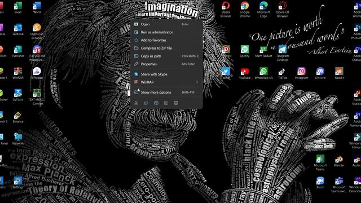Select the Reddit desktop icon
This screenshot has width=361, height=203.
[339, 73]
